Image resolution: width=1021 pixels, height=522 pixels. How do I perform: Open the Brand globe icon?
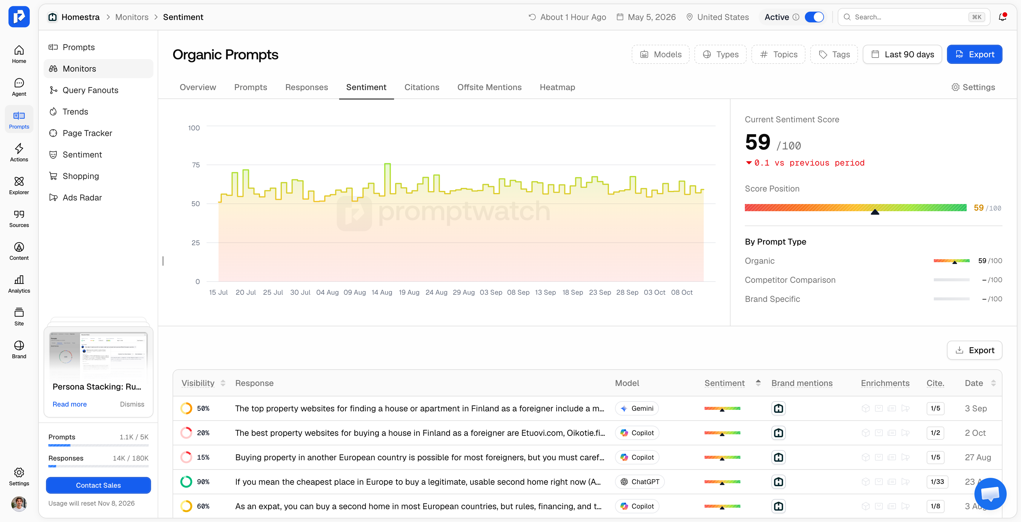(19, 350)
